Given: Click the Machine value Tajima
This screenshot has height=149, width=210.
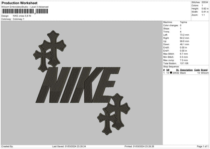Looking at the screenshot, I should [x=183, y=22].
